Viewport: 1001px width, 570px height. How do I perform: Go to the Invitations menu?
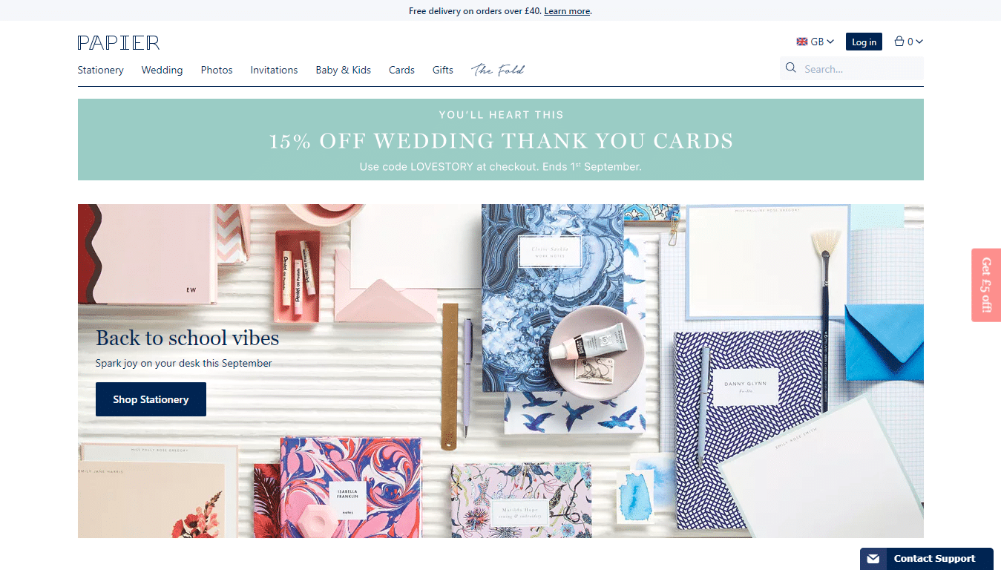click(x=274, y=70)
